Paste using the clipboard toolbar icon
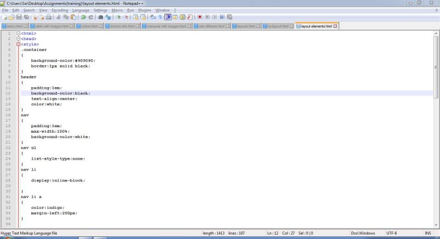 [73, 17]
